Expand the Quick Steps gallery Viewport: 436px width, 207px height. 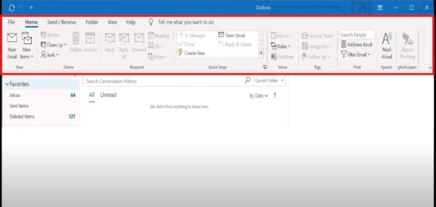click(261, 53)
